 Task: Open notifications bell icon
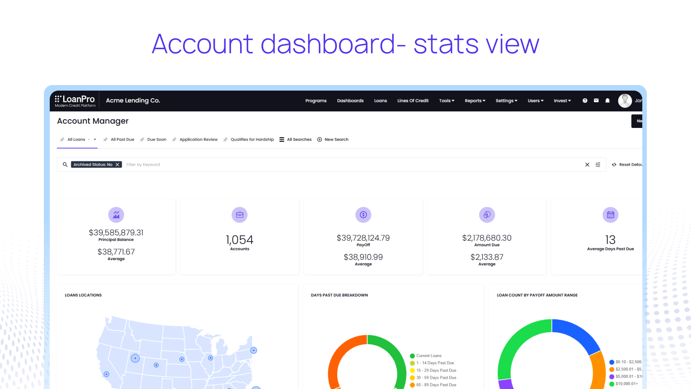[607, 101]
